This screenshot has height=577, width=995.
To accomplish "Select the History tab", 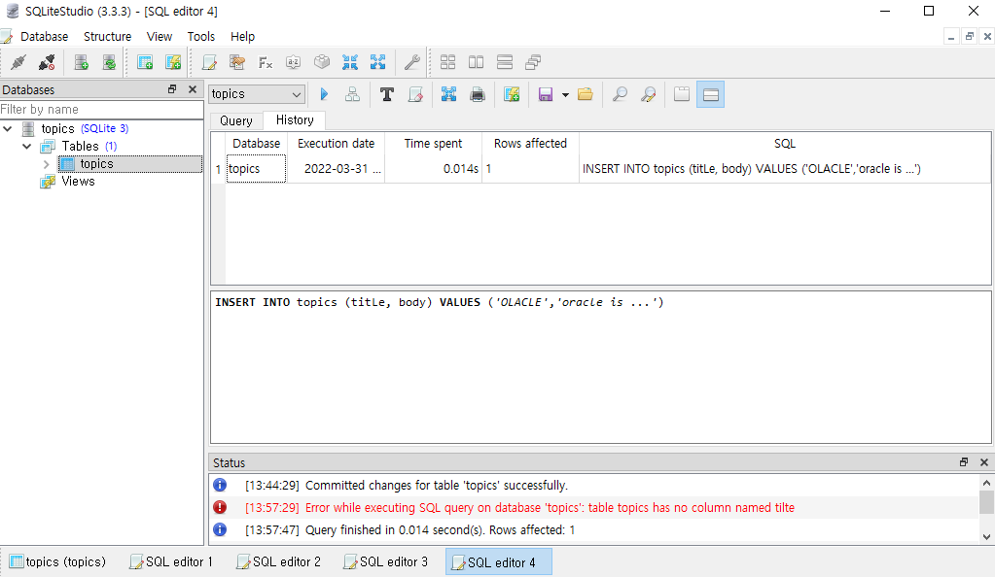I will (295, 119).
